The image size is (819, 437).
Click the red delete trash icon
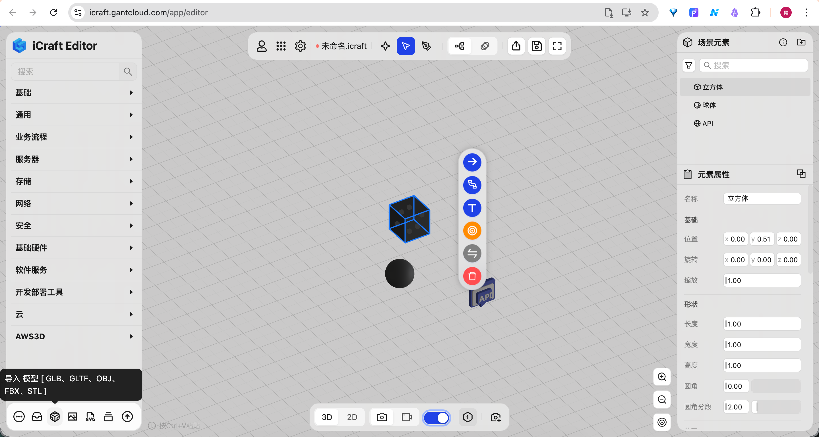(472, 276)
